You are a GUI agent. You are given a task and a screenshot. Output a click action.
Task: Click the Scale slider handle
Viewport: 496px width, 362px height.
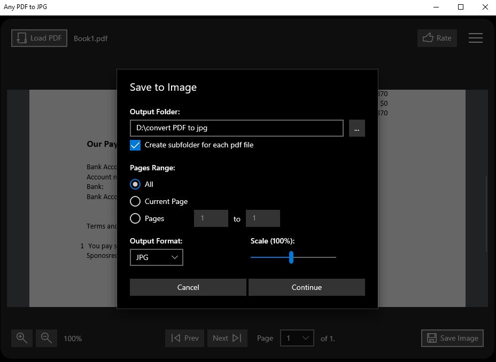pos(291,257)
